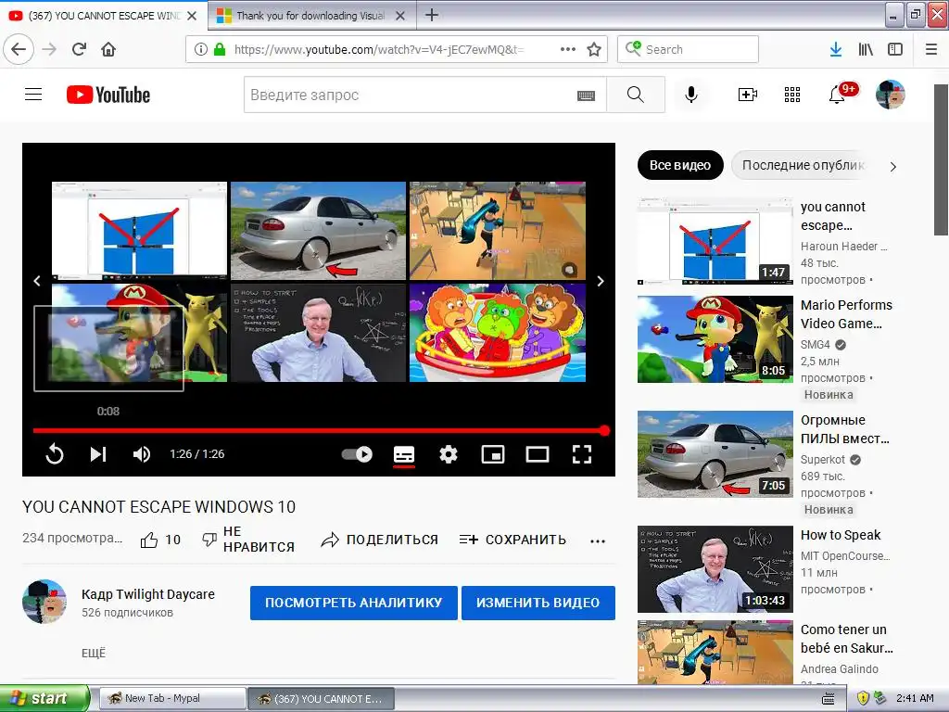Show next end-screen suggestions
Screen dimensions: 949x712
(601, 281)
